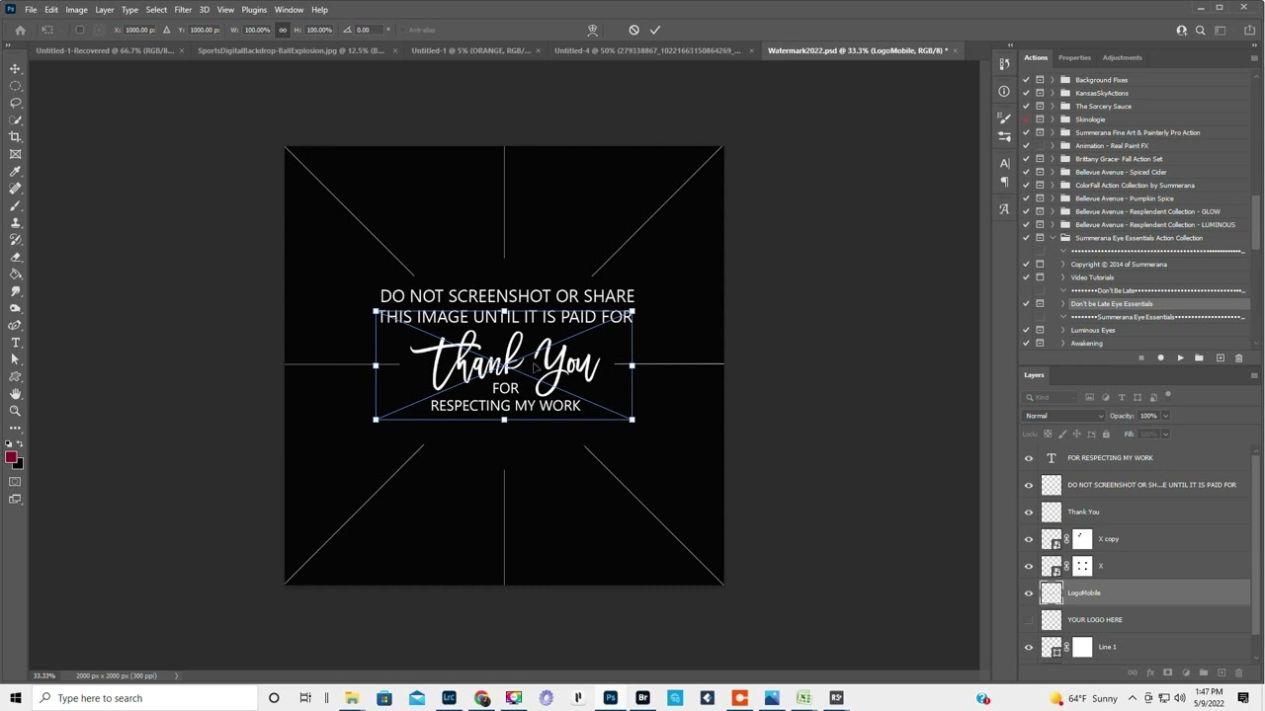Select the Move tool
Screen dimensions: 1265x711
(15, 68)
